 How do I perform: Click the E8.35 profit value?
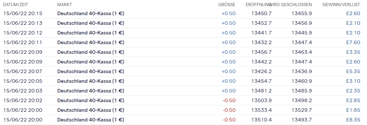pos(353,120)
